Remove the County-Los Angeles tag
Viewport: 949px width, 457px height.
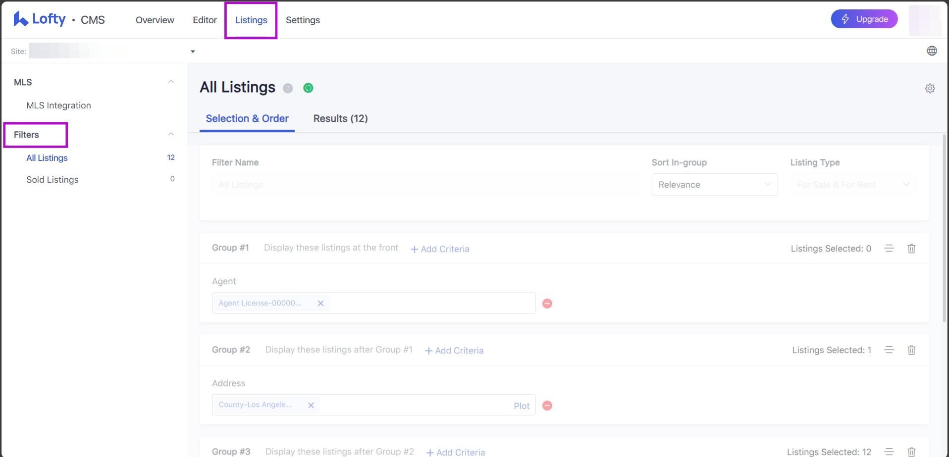[311, 405]
